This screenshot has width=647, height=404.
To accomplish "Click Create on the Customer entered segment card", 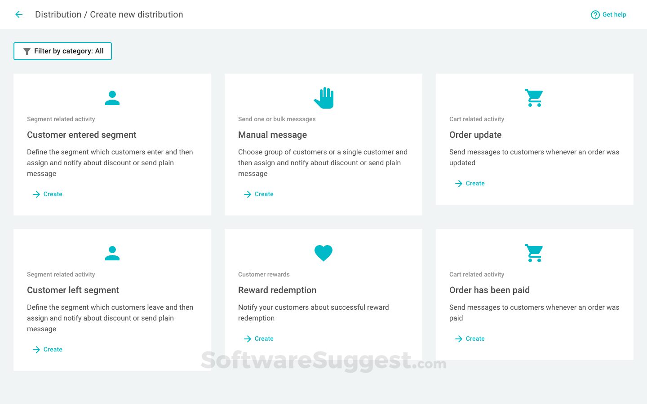I will 53,194.
